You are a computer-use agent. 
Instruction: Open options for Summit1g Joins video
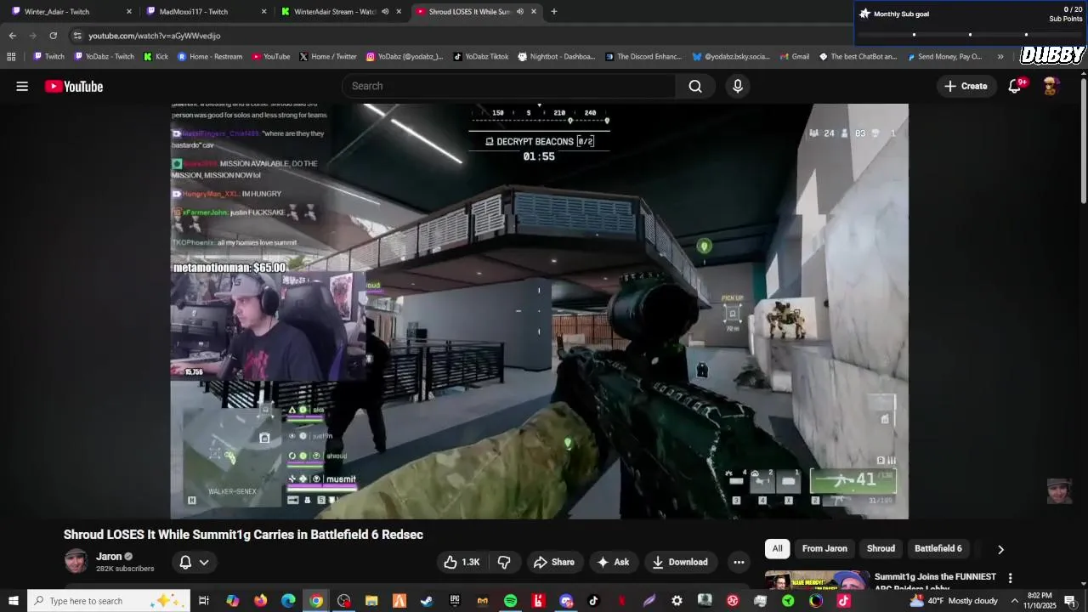pos(1010,578)
